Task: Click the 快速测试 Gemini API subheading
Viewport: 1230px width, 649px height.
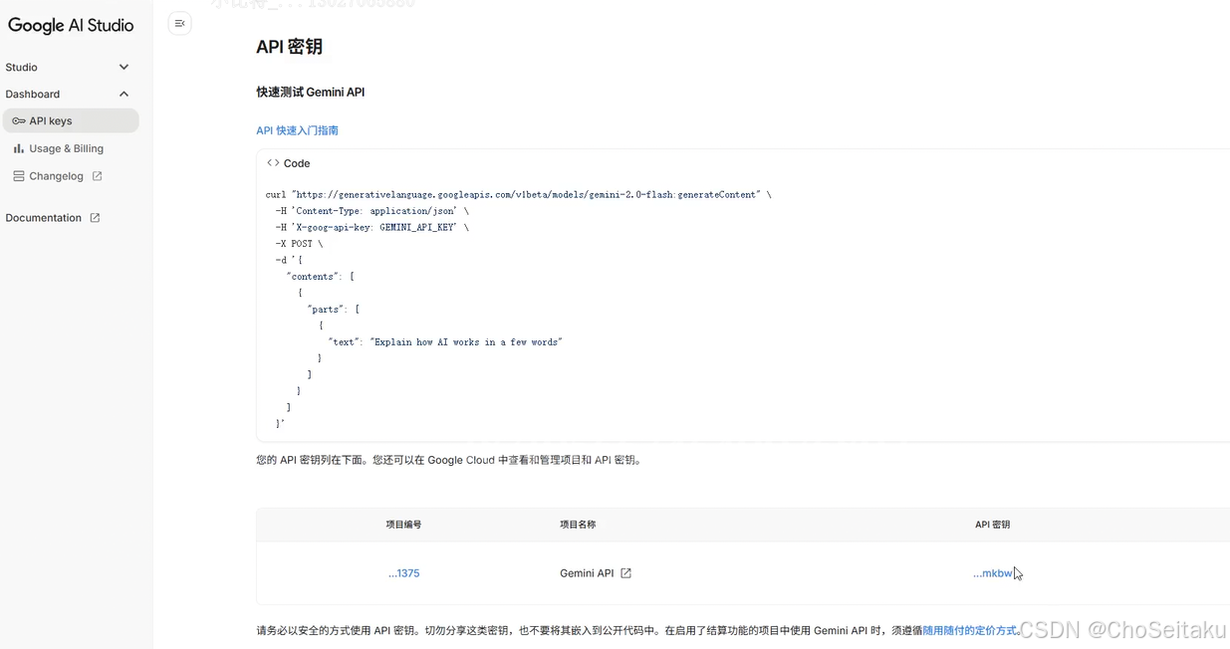Action: point(311,93)
